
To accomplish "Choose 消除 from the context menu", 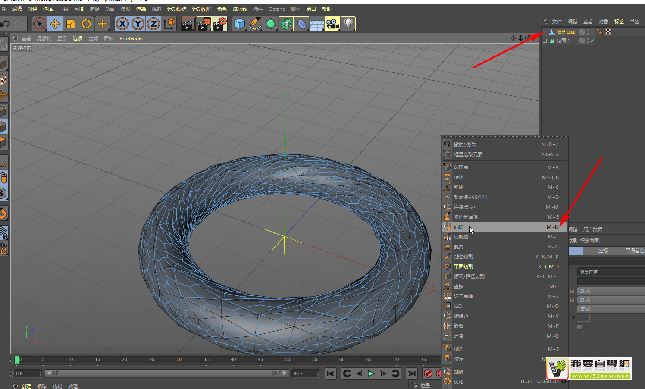I will [x=504, y=227].
